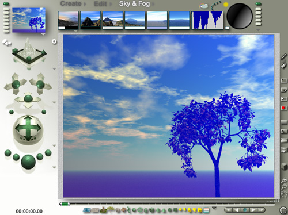Click the Zoom In magnifier tool

[284, 180]
